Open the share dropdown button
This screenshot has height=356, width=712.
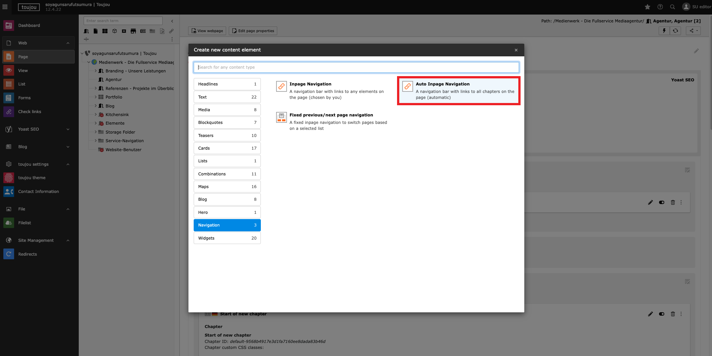coord(693,31)
